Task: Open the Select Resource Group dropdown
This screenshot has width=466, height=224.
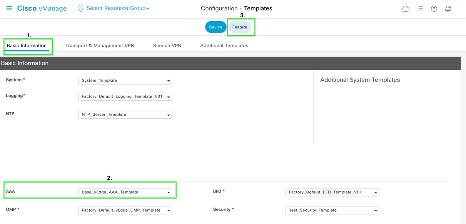Action: tap(118, 8)
